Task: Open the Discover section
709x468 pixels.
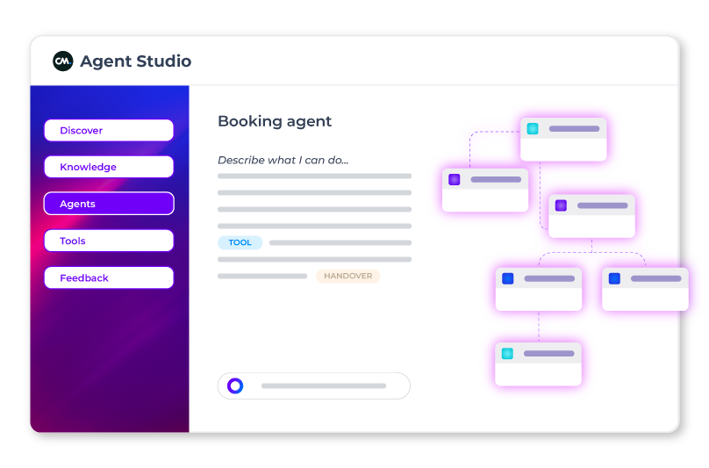Action: pyautogui.click(x=109, y=130)
